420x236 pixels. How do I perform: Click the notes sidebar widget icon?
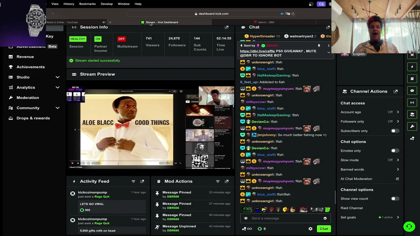tap(412, 79)
